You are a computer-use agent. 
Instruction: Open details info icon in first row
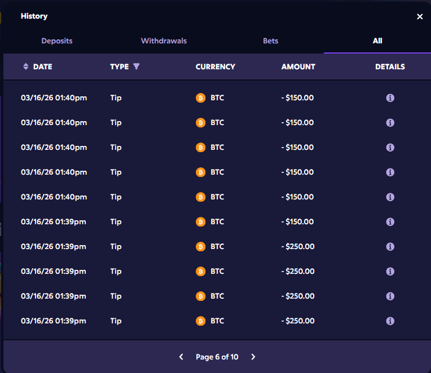(390, 98)
